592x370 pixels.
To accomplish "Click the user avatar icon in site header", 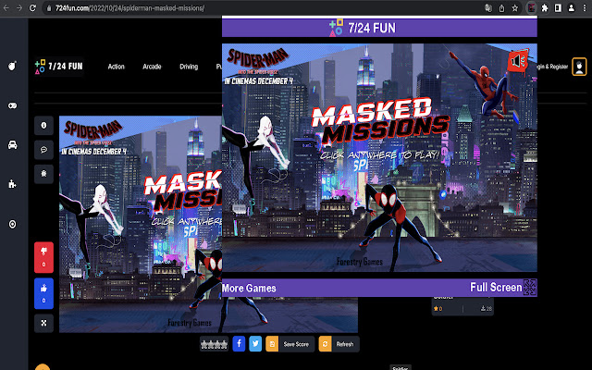I will (x=579, y=67).
